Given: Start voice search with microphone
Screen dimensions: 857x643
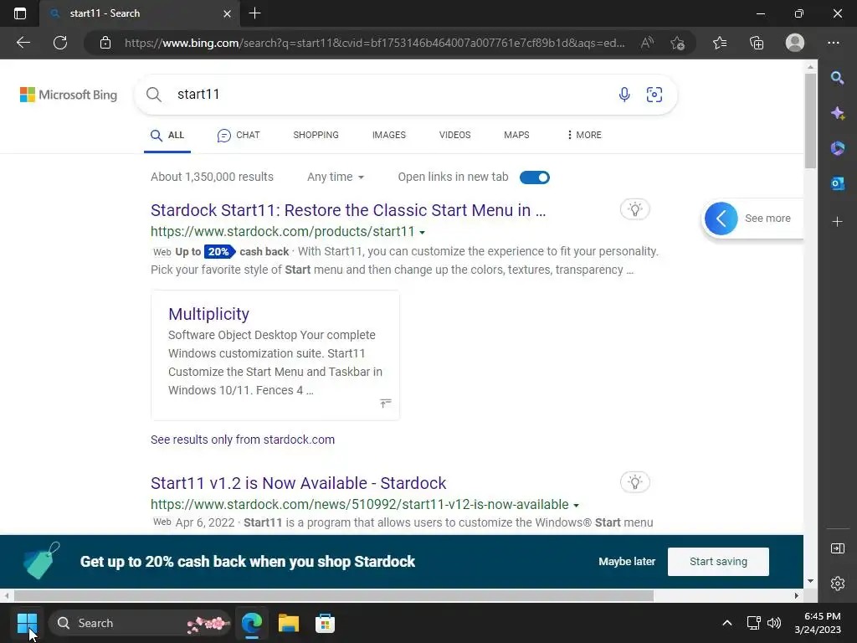Looking at the screenshot, I should 624,95.
